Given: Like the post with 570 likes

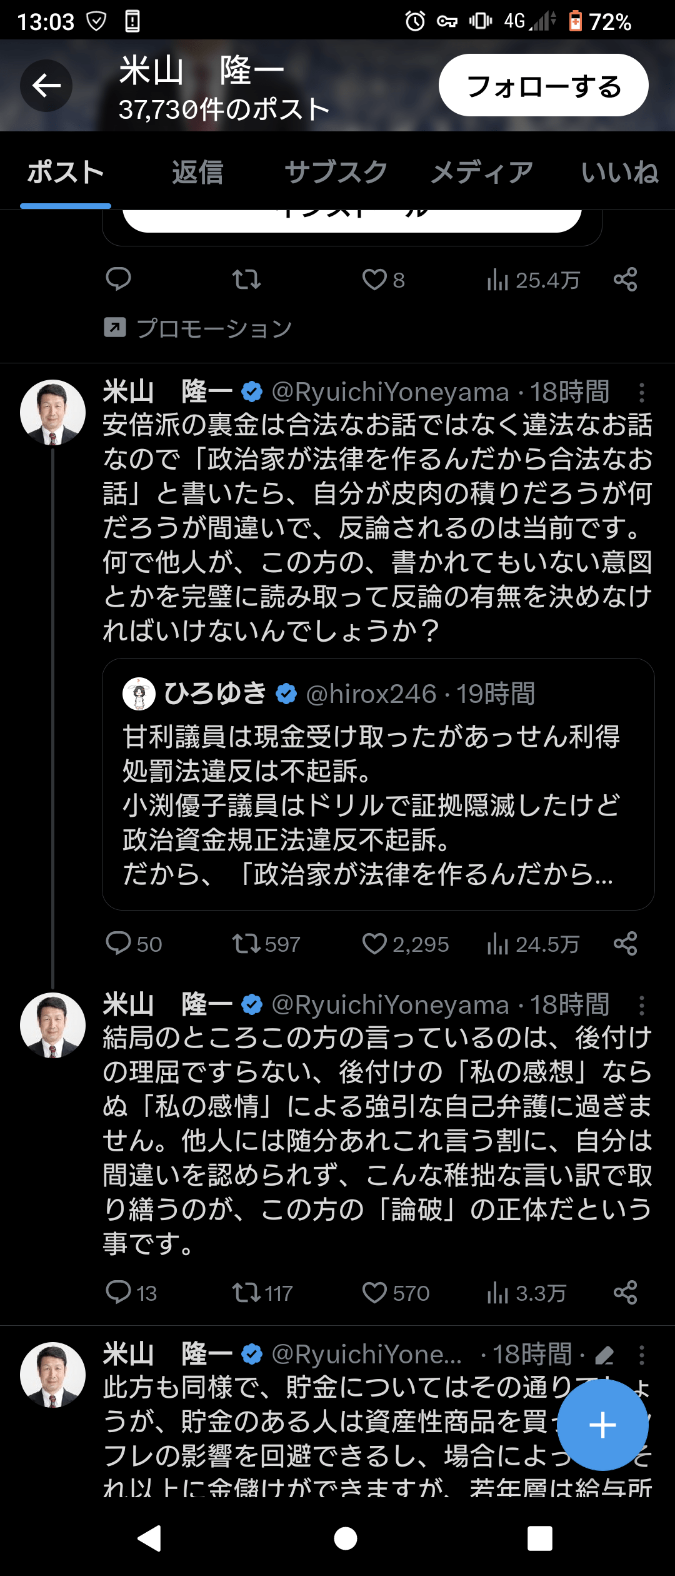Looking at the screenshot, I should click(375, 1292).
